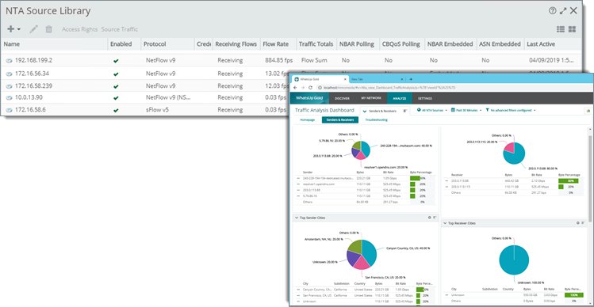Click the pencil edit icon in NTA Source Library
Image resolution: width=594 pixels, height=307 pixels.
(x=34, y=29)
